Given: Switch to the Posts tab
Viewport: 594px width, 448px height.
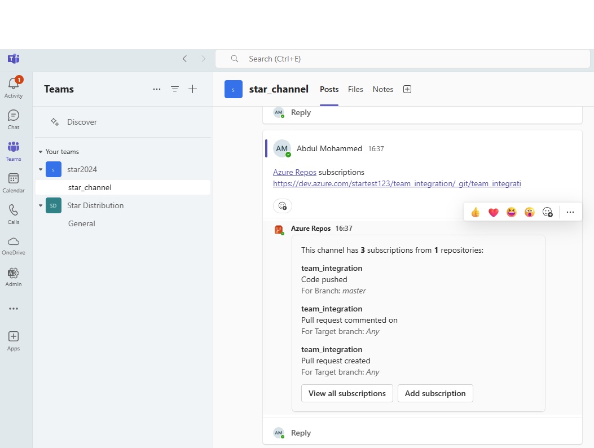Looking at the screenshot, I should tap(329, 90).
